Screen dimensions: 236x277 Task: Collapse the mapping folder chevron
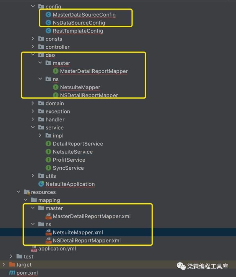tap(26, 200)
